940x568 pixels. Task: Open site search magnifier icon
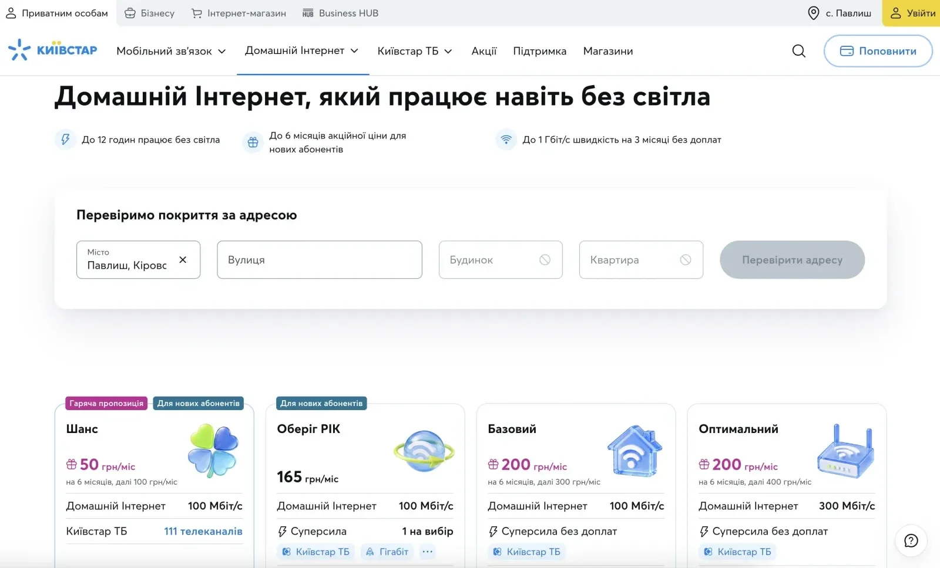pyautogui.click(x=798, y=51)
